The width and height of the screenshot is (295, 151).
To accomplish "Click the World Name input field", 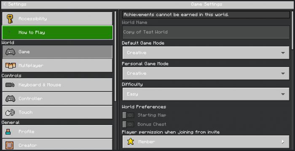I will pyautogui.click(x=206, y=32).
